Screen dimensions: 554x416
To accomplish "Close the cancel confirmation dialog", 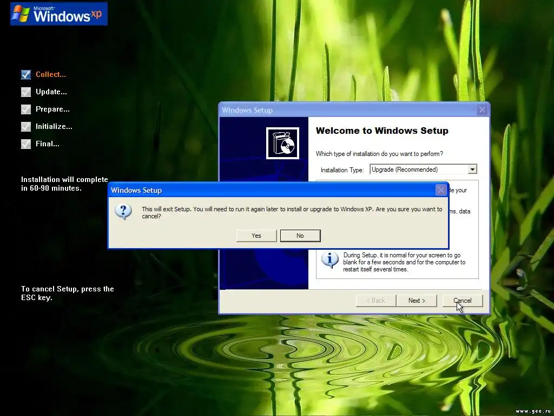I will click(440, 190).
